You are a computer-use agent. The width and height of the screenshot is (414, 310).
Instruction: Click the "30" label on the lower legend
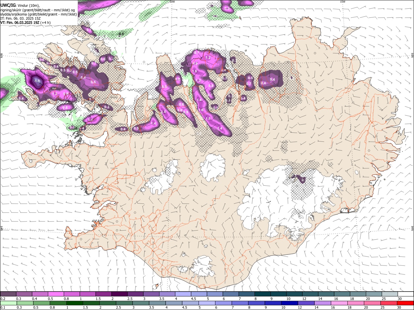click(x=400, y=307)
